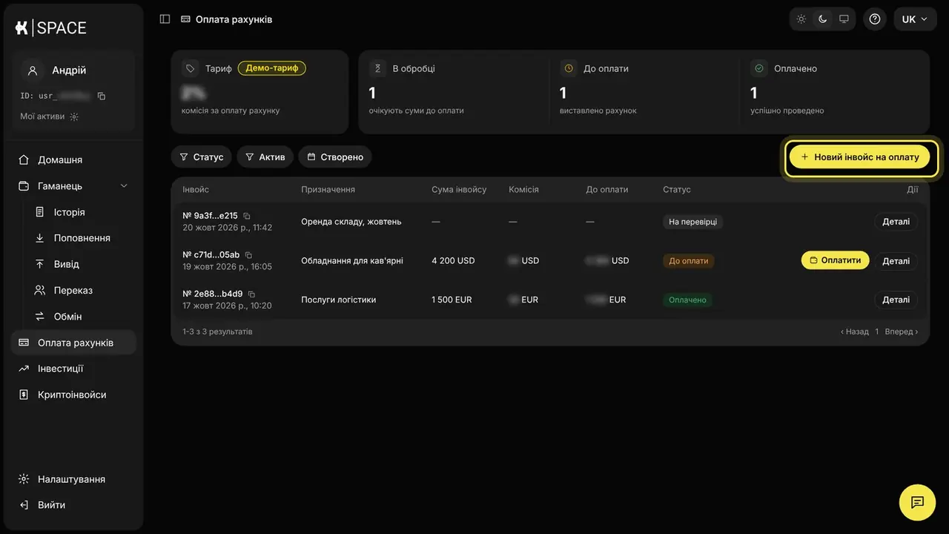Screen dimensions: 949x534
Task: Open the Актив filter
Action: pyautogui.click(x=265, y=157)
